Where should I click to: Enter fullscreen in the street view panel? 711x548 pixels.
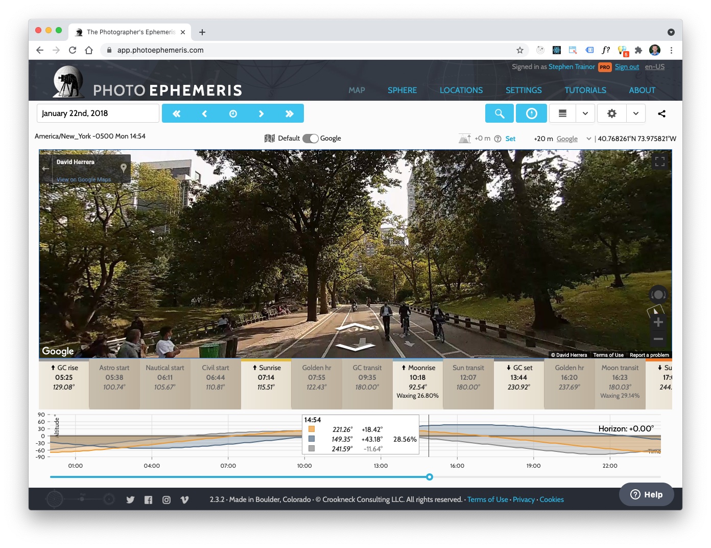[x=660, y=162]
